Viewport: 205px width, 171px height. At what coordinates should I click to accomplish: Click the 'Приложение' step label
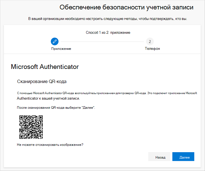click(x=61, y=49)
